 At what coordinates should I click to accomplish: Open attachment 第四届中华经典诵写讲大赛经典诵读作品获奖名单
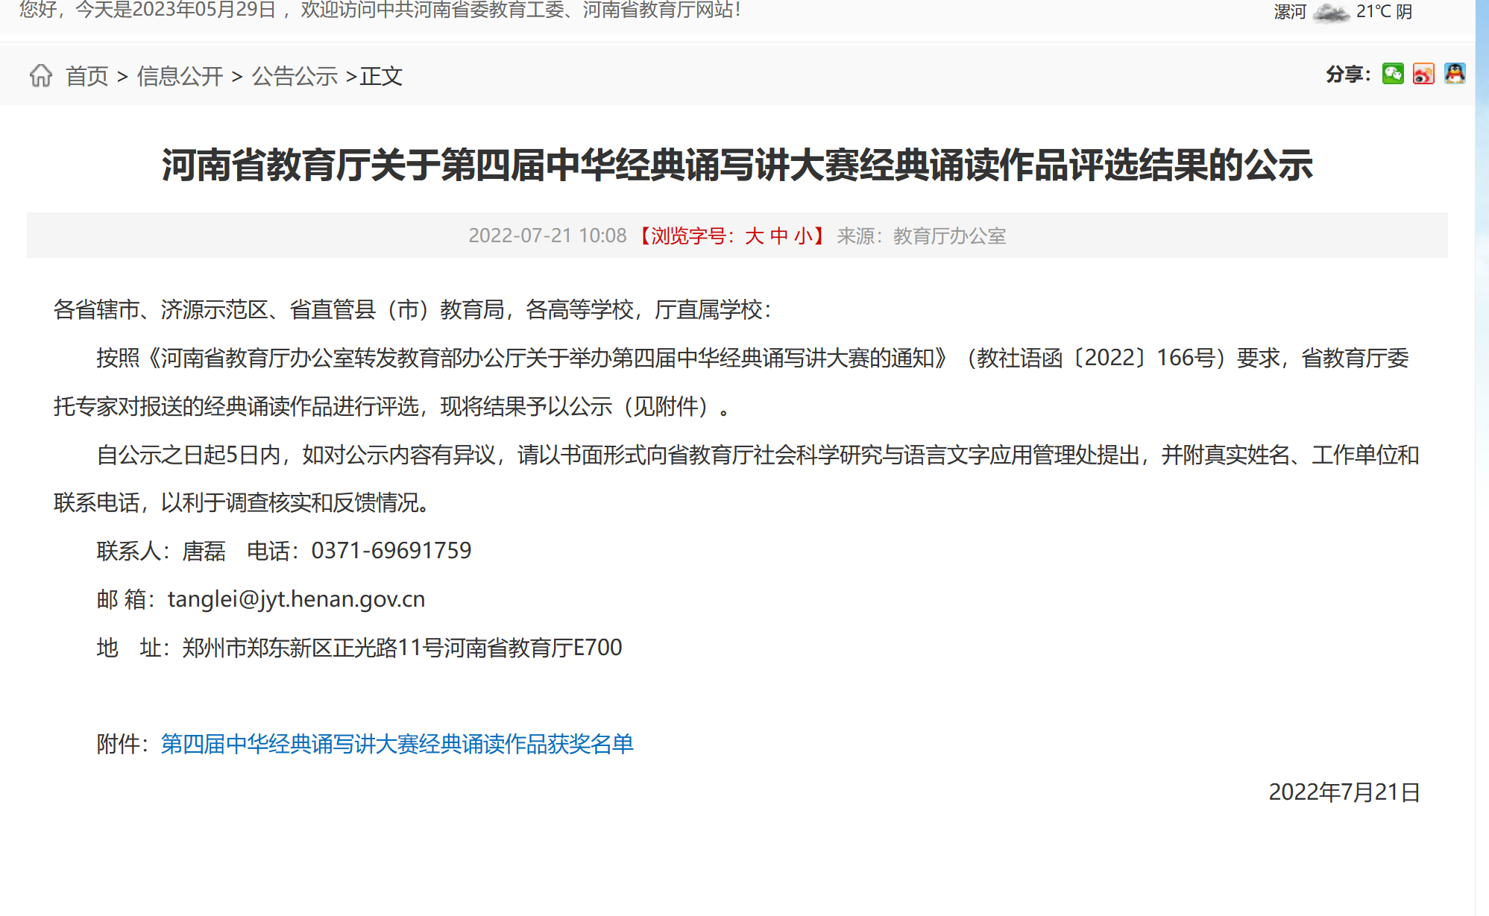tap(397, 744)
